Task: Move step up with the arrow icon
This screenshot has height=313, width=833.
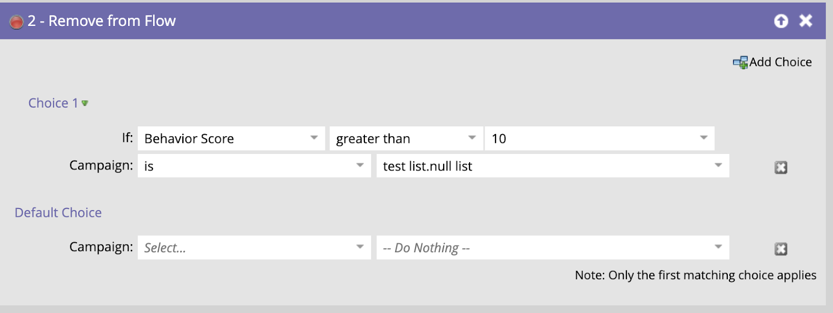Action: tap(781, 21)
